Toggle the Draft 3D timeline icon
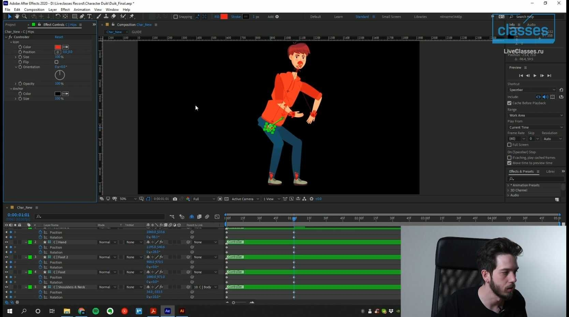569x317 pixels. [182, 217]
